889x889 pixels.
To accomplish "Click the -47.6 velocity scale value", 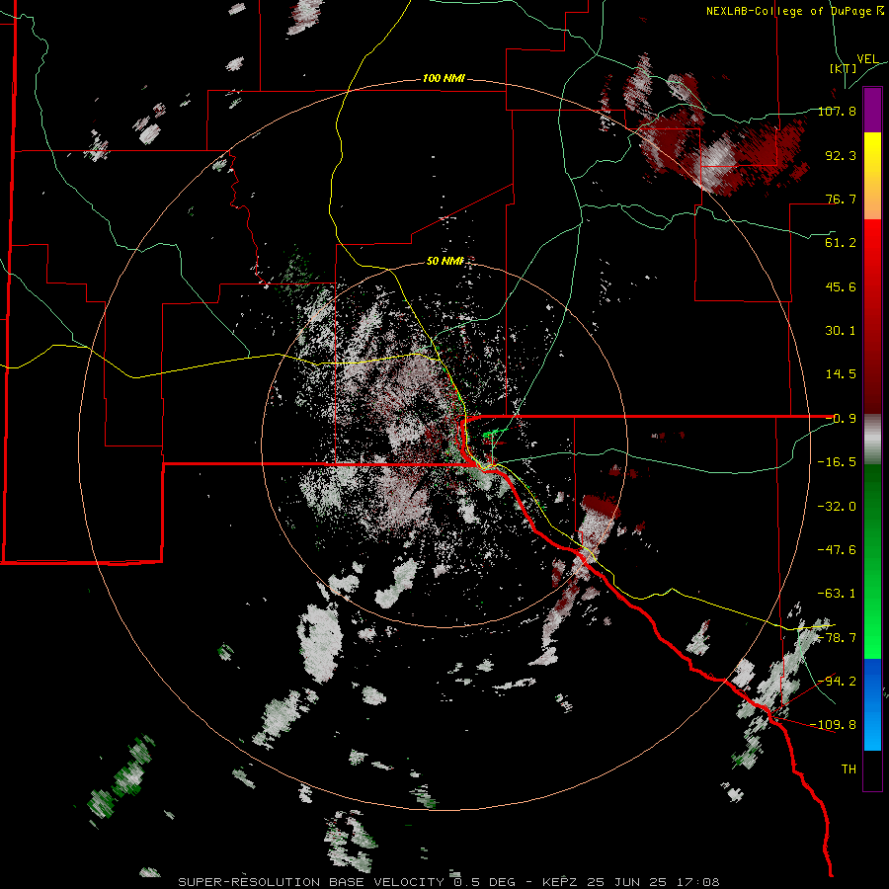I will (x=837, y=550).
